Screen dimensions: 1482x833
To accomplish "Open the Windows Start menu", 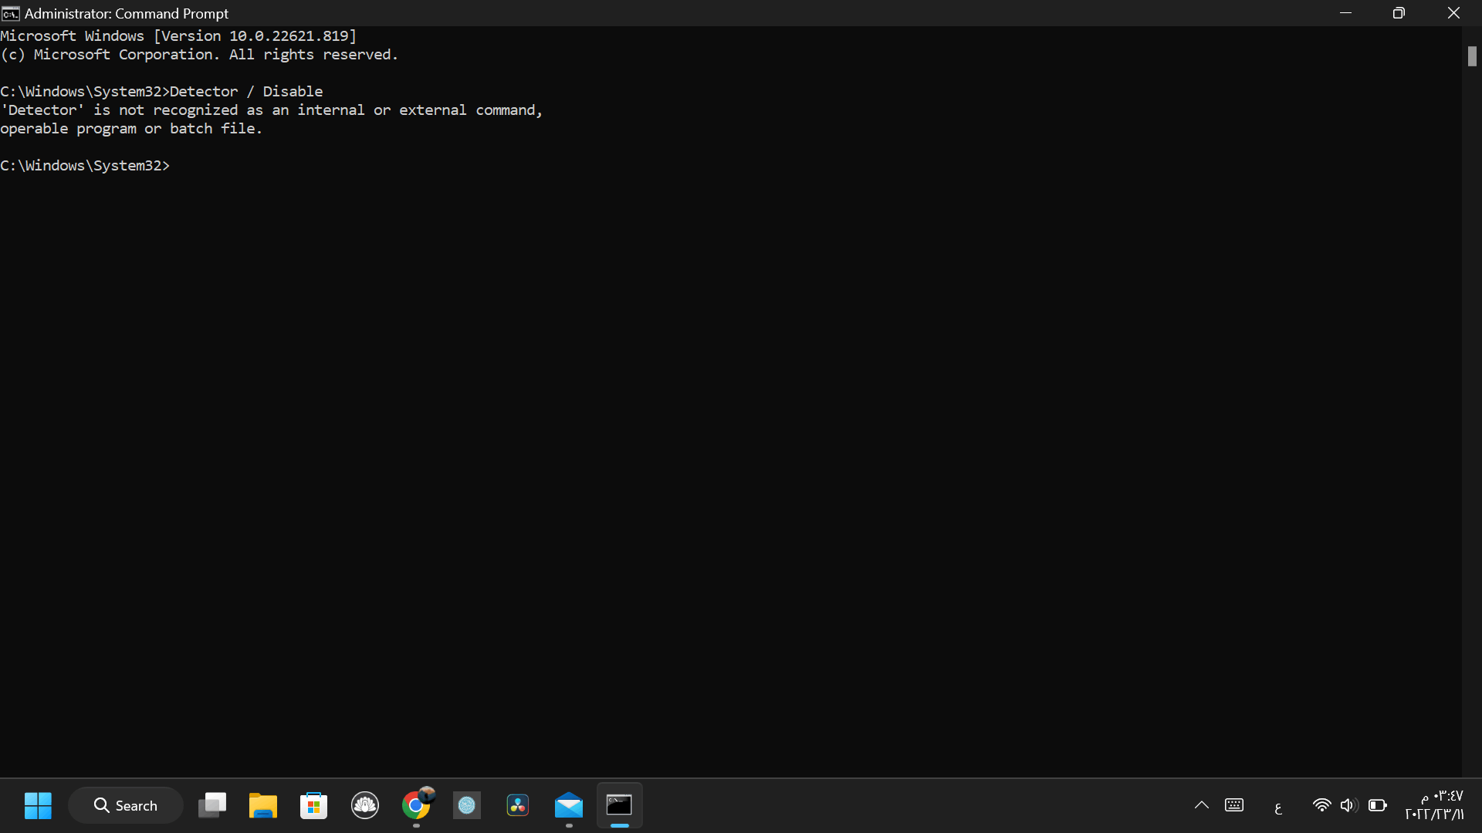I will (x=38, y=805).
